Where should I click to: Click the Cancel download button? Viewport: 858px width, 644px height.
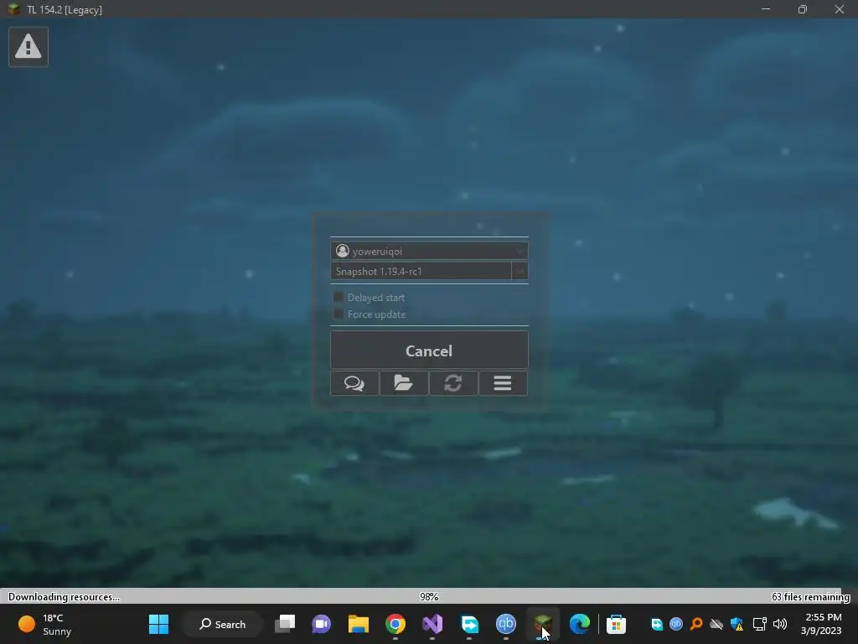pyautogui.click(x=429, y=351)
